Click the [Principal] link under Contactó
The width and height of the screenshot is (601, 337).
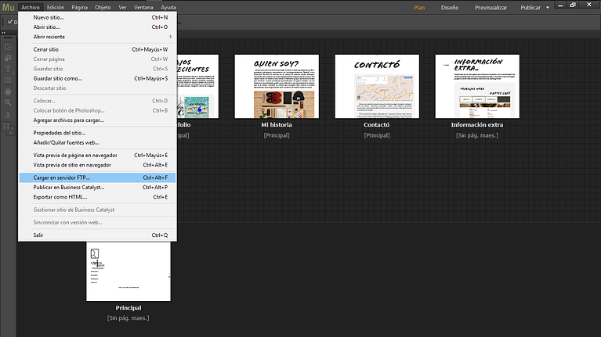tap(377, 135)
